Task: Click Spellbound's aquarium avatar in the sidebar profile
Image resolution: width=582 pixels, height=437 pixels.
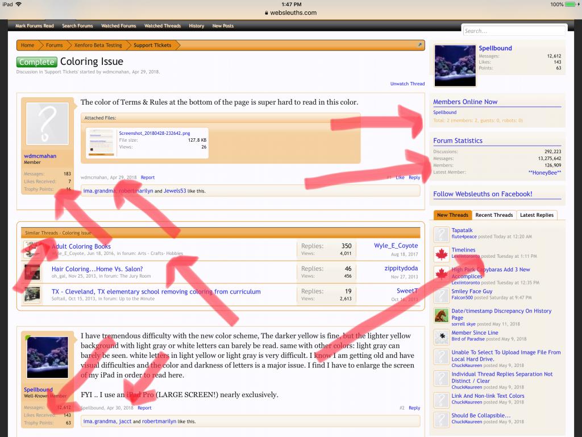Action: (x=455, y=65)
